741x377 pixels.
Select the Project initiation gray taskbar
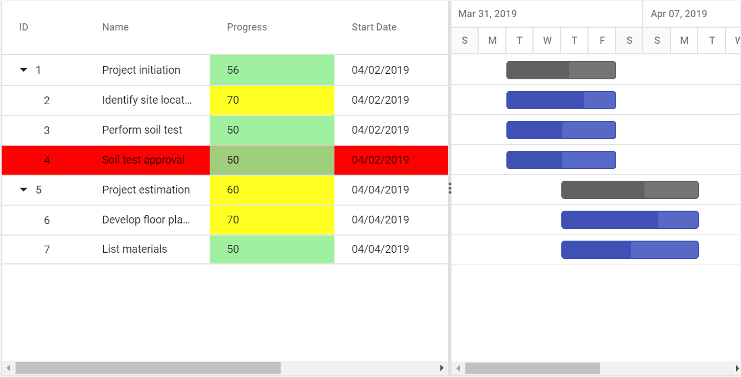[561, 70]
